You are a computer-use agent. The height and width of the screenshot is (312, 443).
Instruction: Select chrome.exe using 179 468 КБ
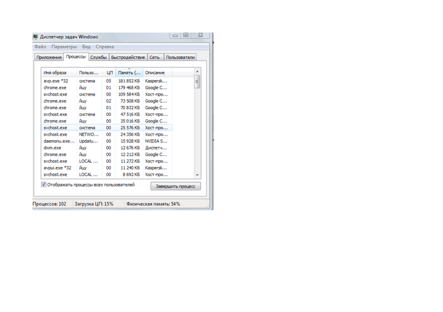coord(107,88)
